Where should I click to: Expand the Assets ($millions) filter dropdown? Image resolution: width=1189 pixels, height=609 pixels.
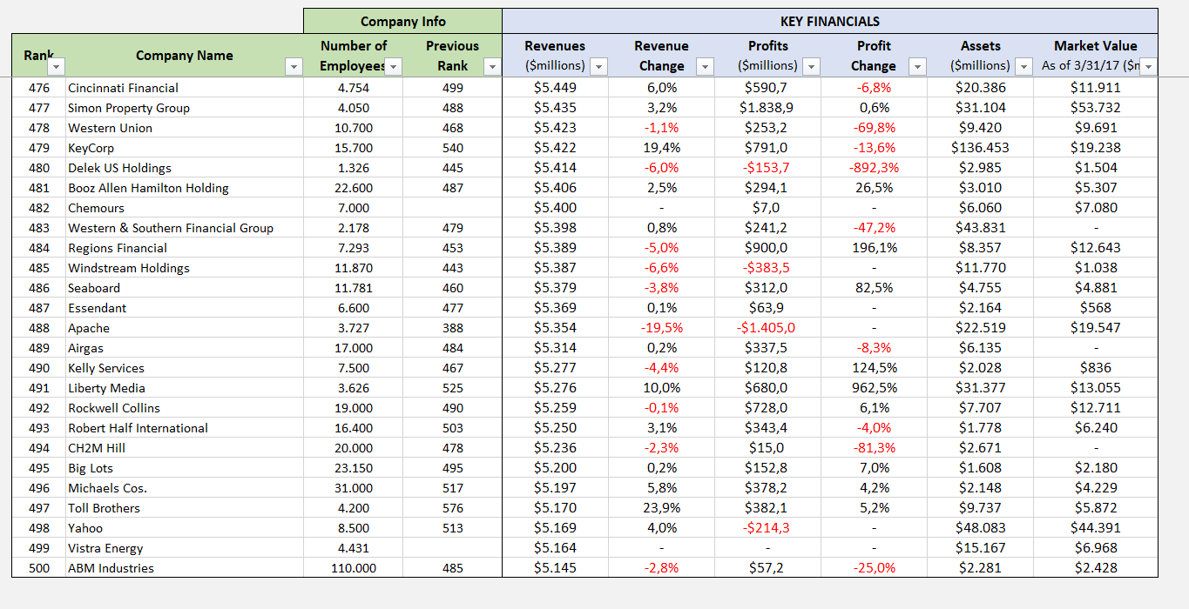(x=1024, y=67)
